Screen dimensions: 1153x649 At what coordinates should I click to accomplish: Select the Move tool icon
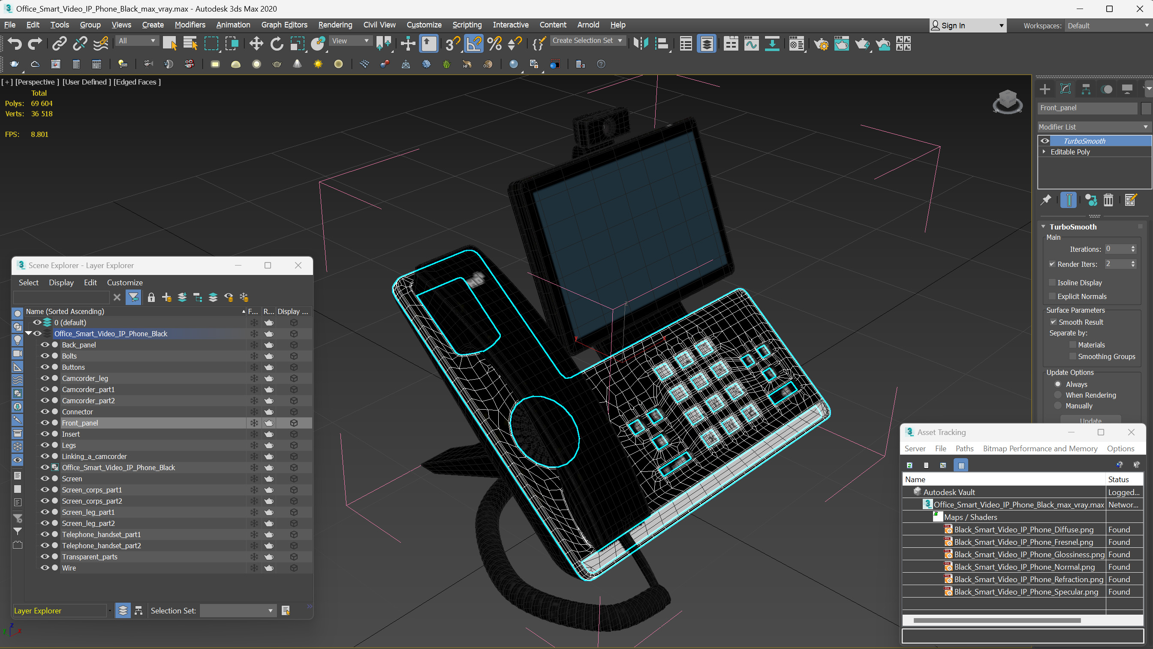256,43
